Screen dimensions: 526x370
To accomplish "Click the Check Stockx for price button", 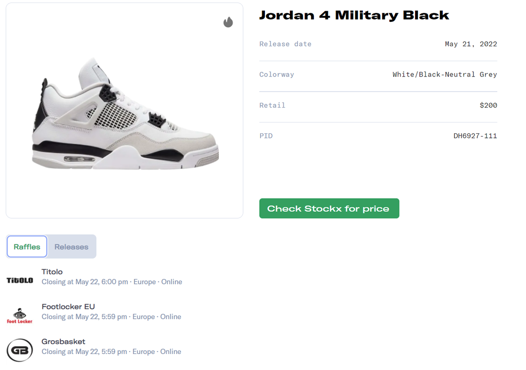I will pos(329,208).
